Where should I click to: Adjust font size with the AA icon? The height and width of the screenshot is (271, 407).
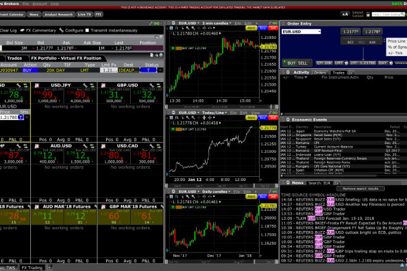[x=345, y=15]
